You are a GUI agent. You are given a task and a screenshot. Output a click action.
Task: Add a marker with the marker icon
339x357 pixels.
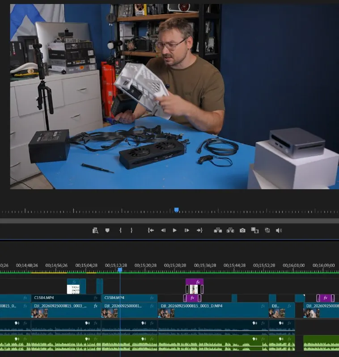(107, 230)
